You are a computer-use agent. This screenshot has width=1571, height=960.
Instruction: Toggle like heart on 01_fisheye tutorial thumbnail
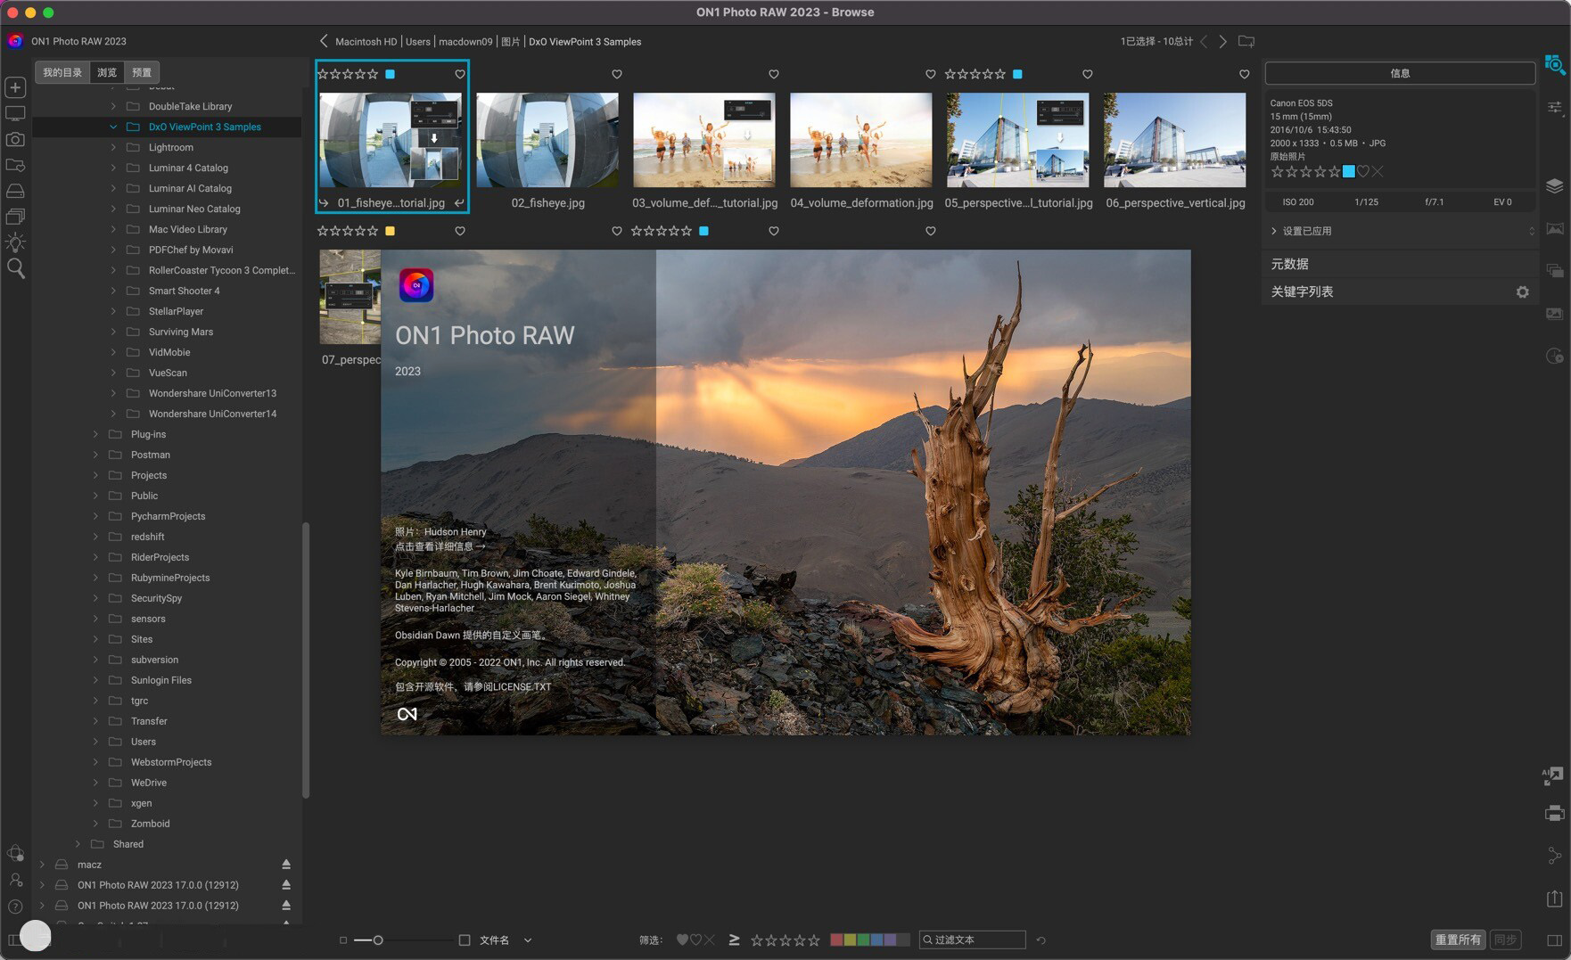click(460, 74)
